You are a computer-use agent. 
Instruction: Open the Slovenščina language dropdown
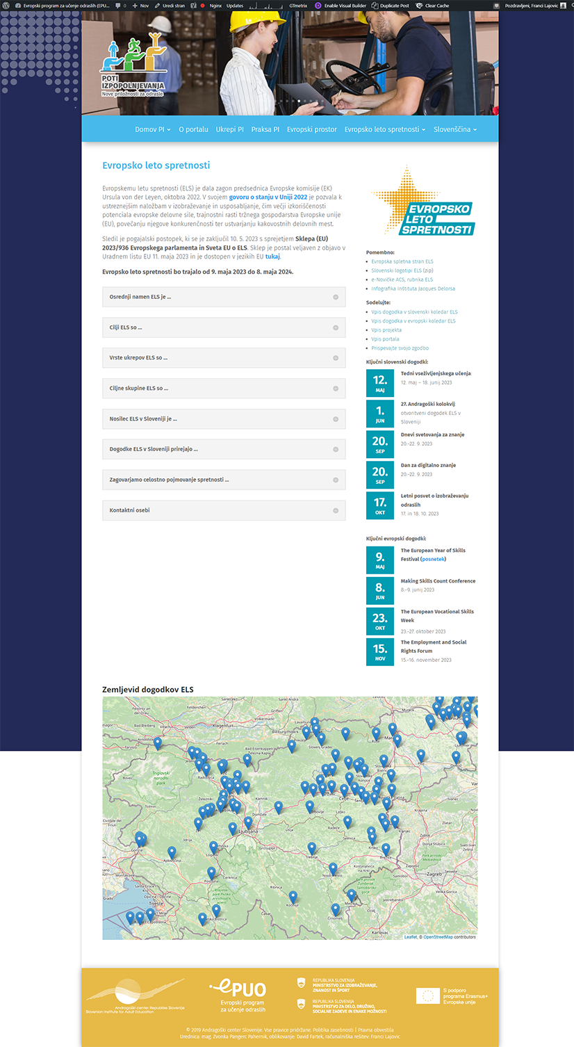point(452,129)
